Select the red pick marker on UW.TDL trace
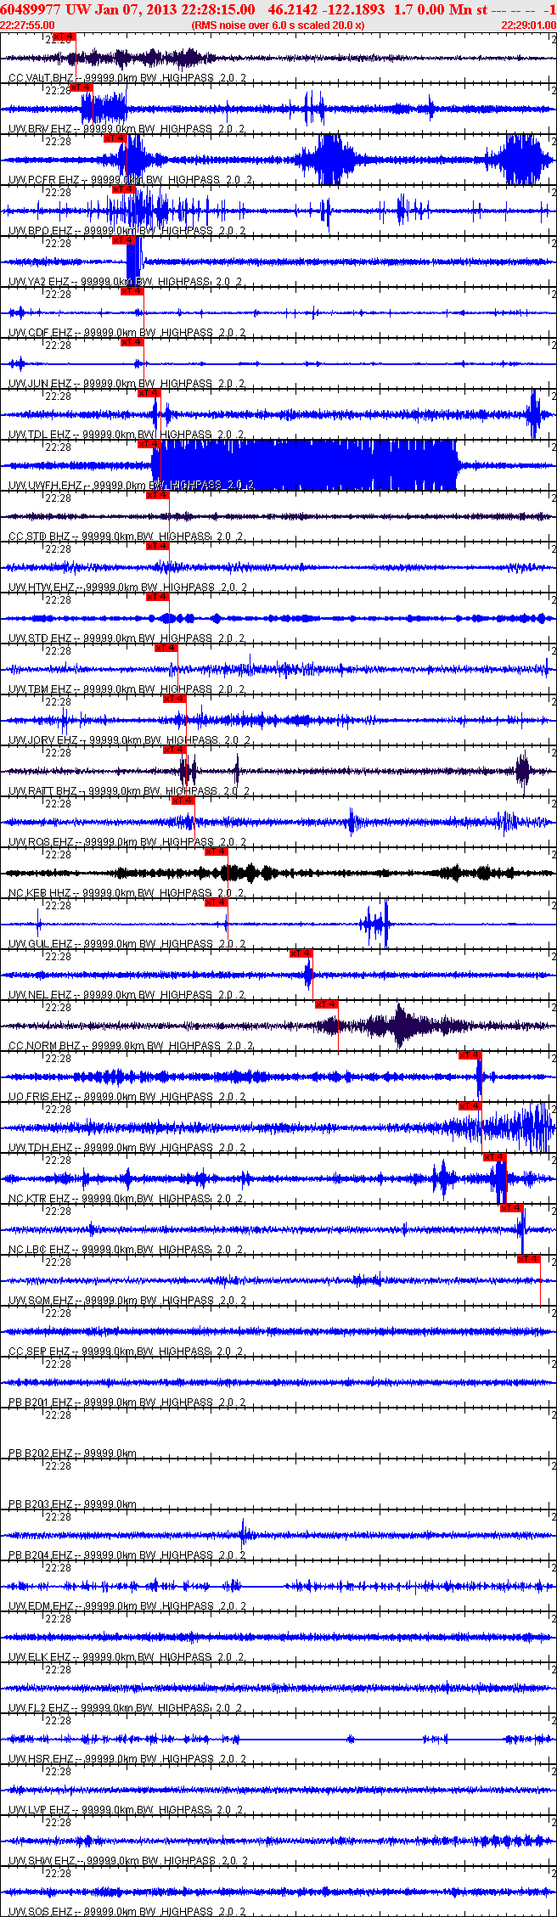The image size is (557, 1917). click(x=149, y=393)
